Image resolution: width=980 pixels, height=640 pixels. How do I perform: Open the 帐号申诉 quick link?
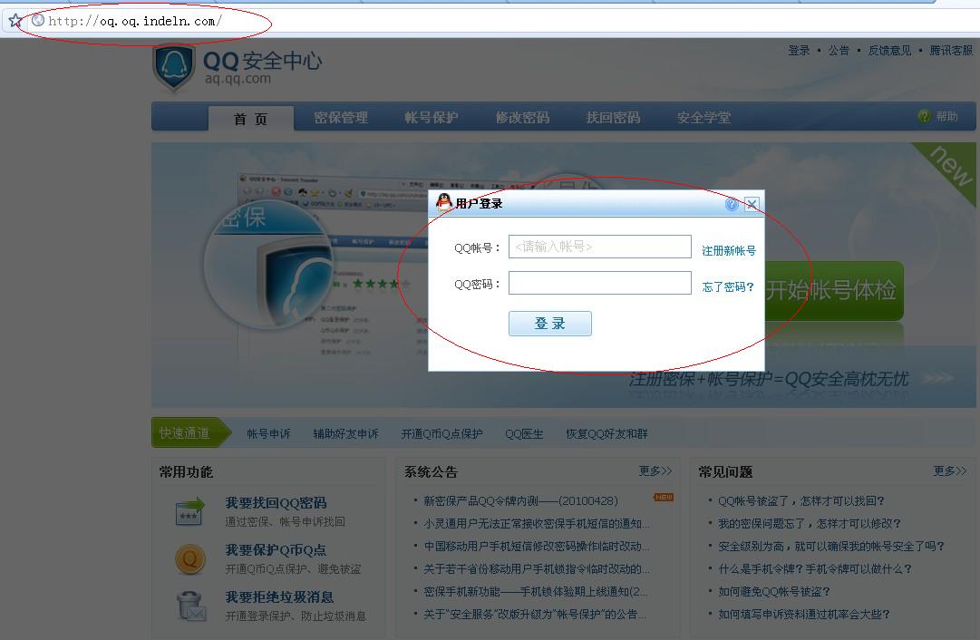(268, 433)
